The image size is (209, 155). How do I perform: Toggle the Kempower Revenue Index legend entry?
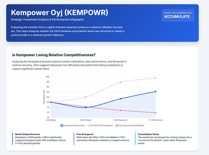click(x=73, y=126)
